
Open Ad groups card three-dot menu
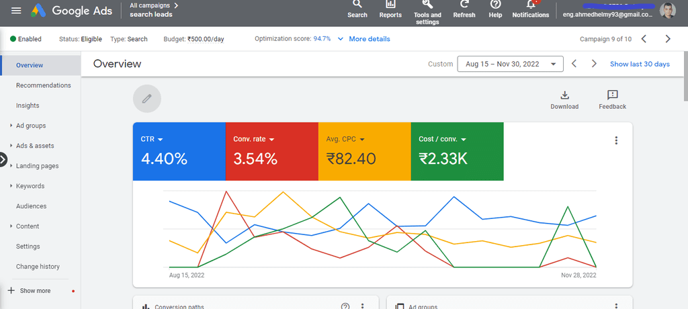[616, 306]
